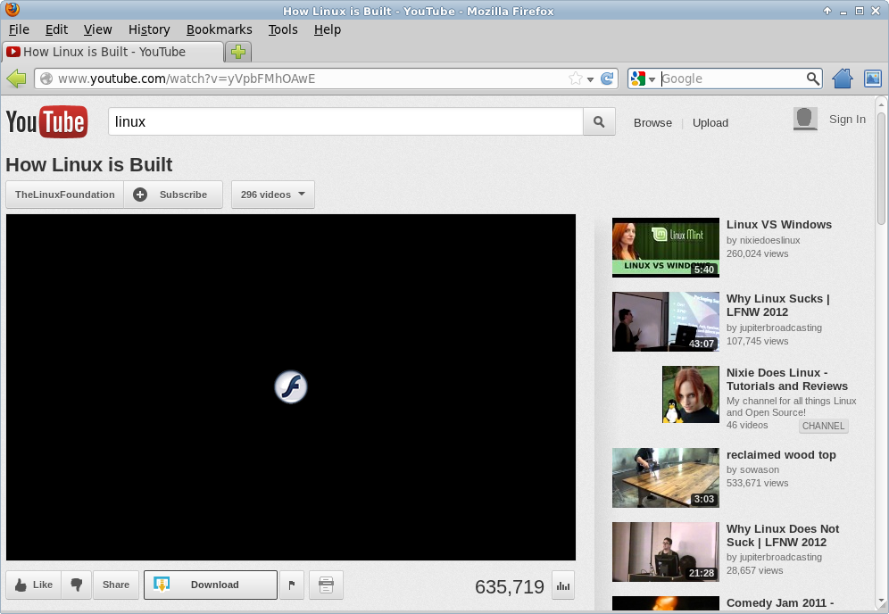Click the user avatar icon beside Sign In
Image resolution: width=889 pixels, height=614 pixels.
click(805, 119)
